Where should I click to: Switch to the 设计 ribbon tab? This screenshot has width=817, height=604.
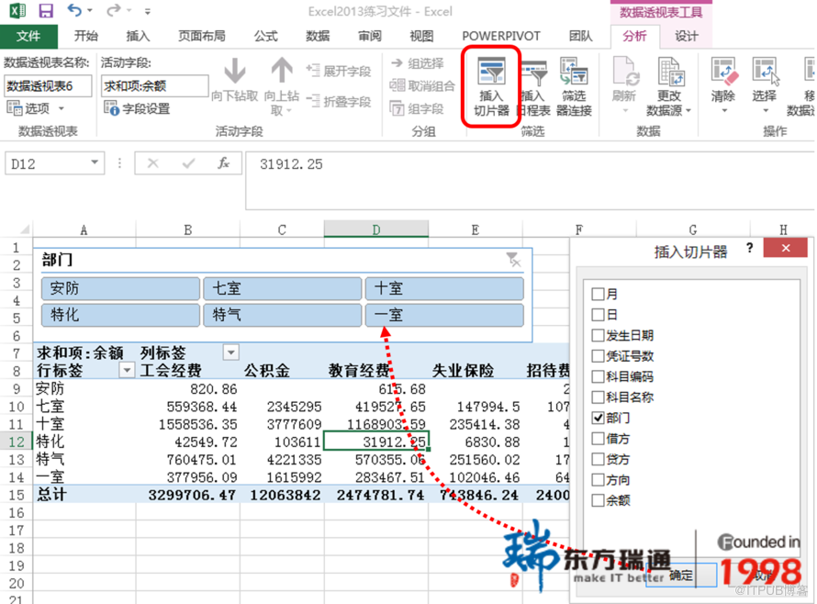coord(686,36)
